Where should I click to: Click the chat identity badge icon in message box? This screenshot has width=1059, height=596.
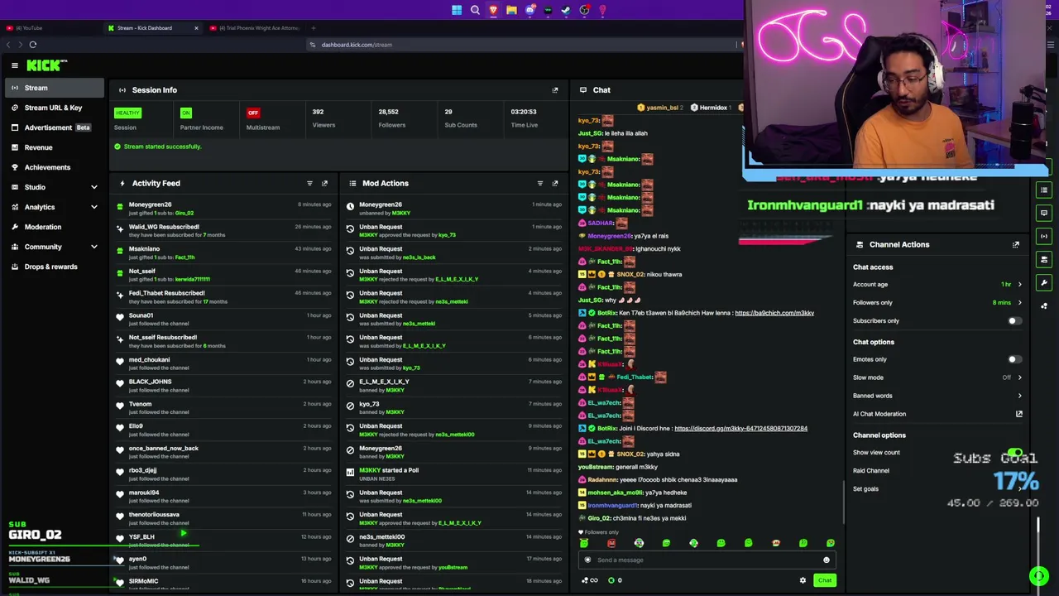587,560
